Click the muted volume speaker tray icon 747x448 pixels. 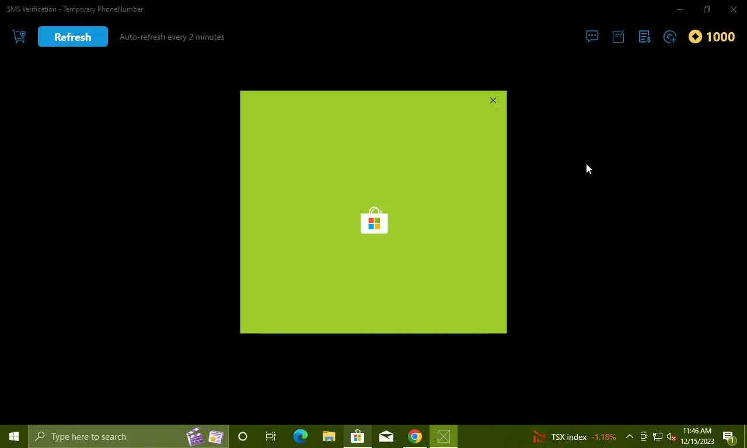(672, 436)
